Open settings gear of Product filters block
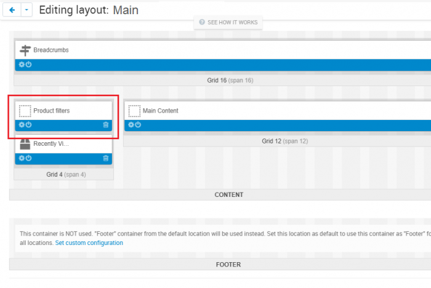Viewport: 431px width, 288px height. (22, 125)
